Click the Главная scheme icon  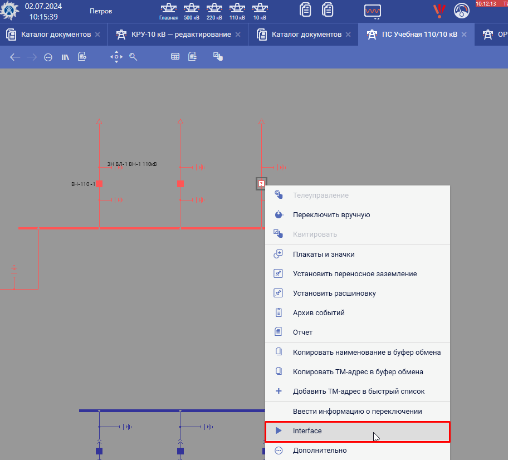pos(168,10)
